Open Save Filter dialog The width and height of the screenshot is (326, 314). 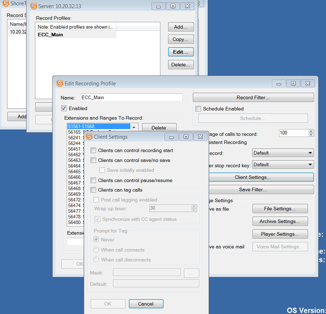261,189
